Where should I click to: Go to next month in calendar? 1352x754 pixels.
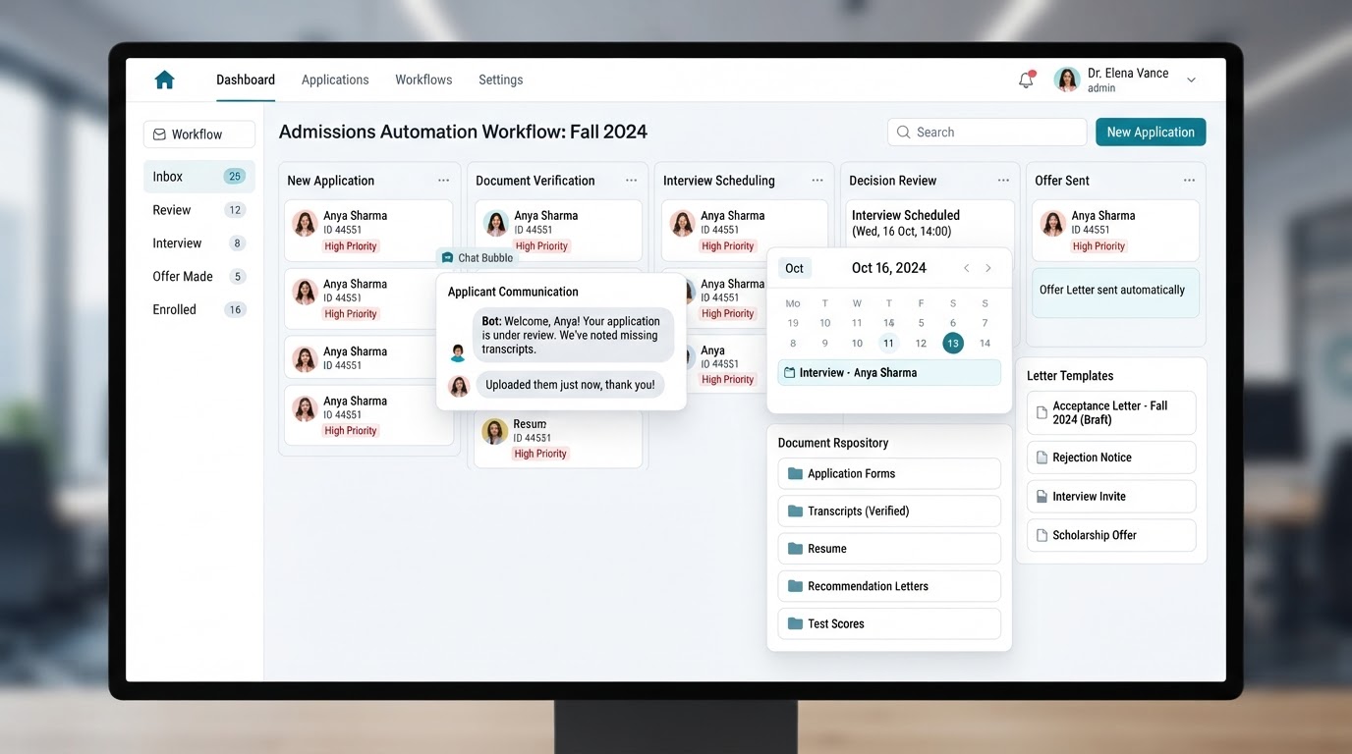point(988,268)
